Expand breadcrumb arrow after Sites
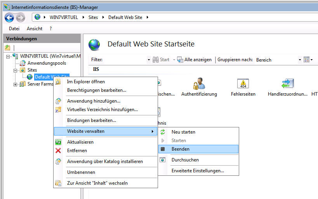This screenshot has height=199, width=318. (x=103, y=17)
